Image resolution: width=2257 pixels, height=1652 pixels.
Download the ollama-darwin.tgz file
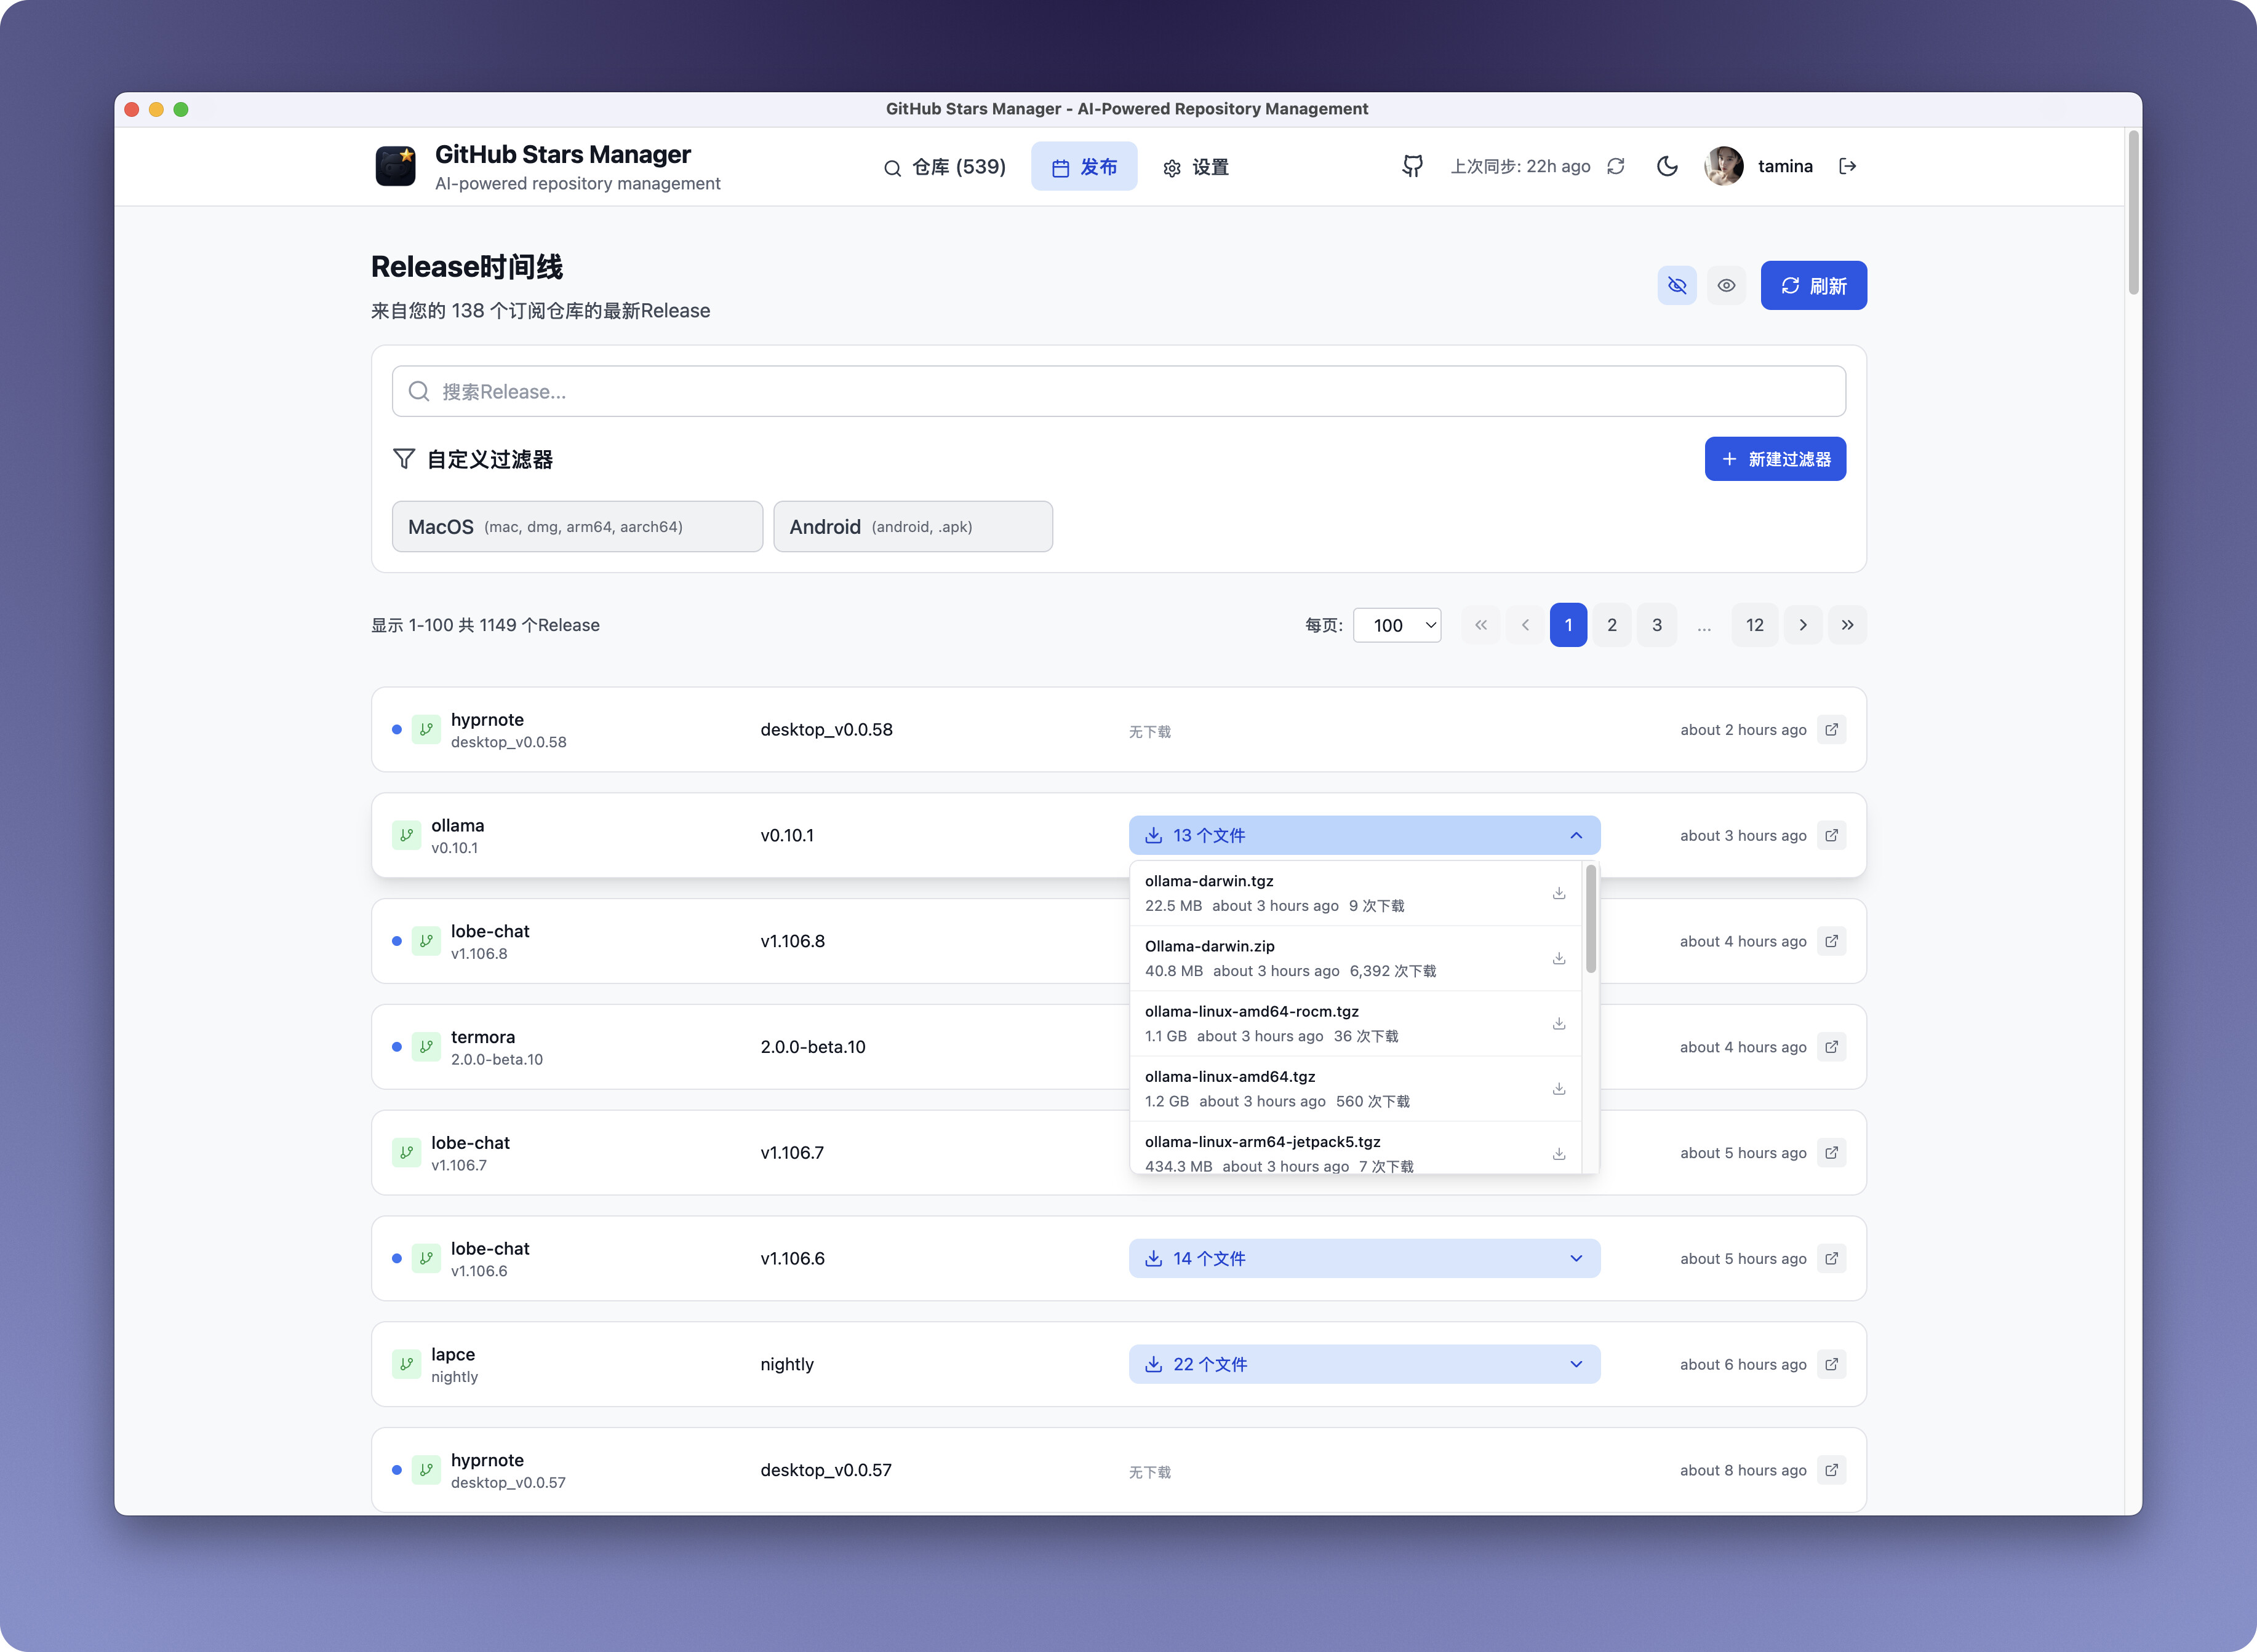(x=1558, y=893)
